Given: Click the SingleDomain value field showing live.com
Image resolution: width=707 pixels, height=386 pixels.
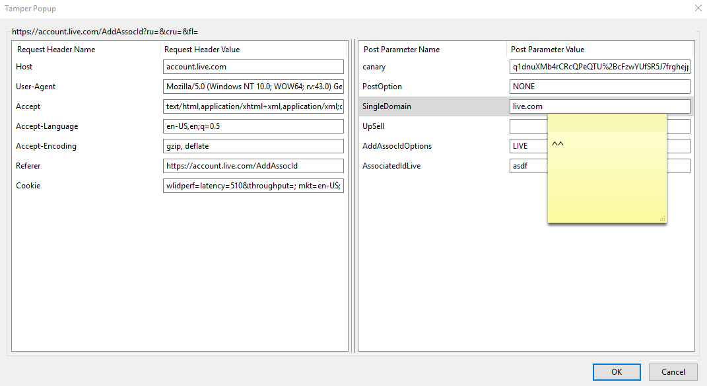Looking at the screenshot, I should pos(599,106).
